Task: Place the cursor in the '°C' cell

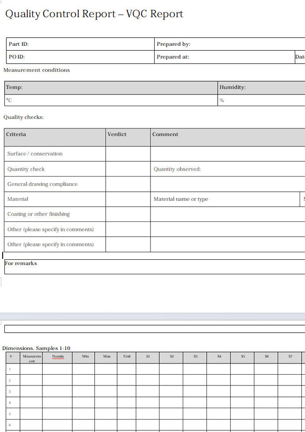Action: 111,100
